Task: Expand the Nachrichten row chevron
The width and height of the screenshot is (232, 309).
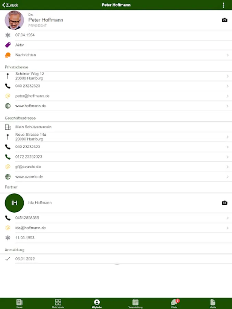Action: (228, 55)
